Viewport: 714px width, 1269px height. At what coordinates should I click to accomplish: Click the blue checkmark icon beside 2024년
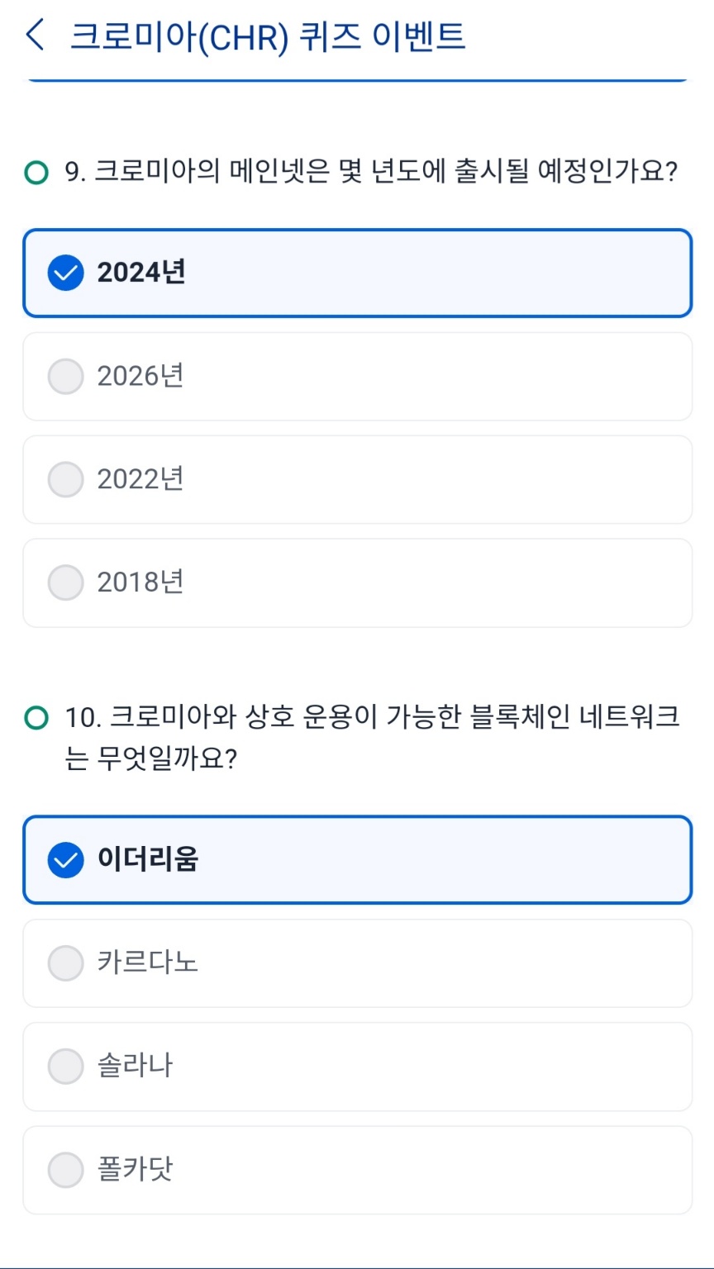click(x=66, y=273)
